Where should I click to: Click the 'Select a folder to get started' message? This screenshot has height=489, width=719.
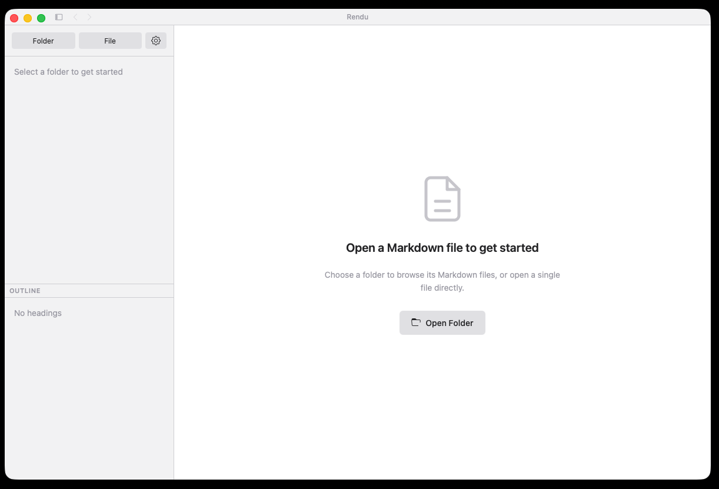pyautogui.click(x=68, y=71)
